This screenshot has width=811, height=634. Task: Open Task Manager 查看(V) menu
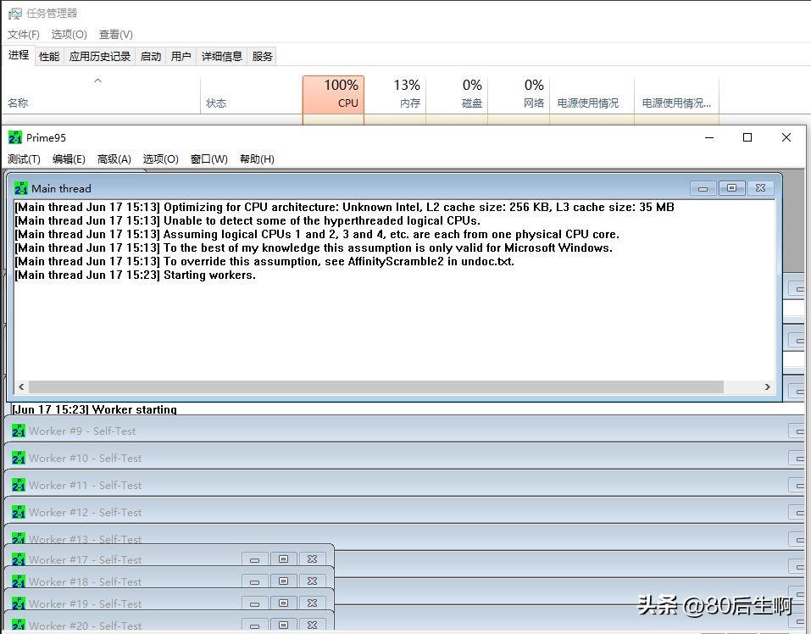point(116,34)
